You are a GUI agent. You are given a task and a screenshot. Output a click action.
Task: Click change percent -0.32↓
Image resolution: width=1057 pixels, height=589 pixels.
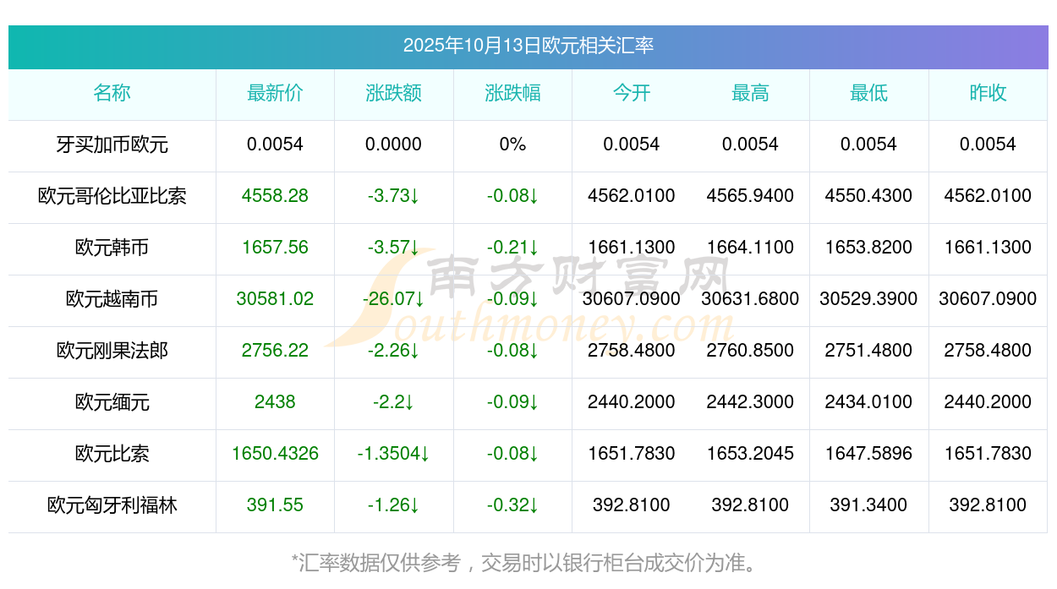[x=512, y=505]
